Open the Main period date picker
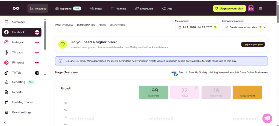279x126 pixels. [x=197, y=27]
